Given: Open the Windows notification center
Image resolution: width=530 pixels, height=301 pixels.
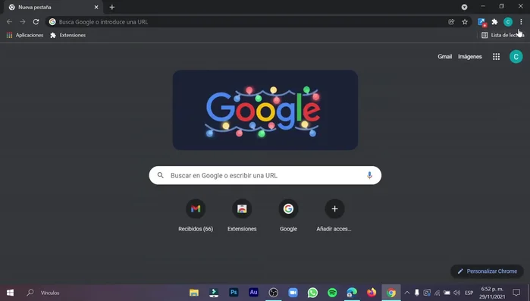Looking at the screenshot, I should point(516,293).
